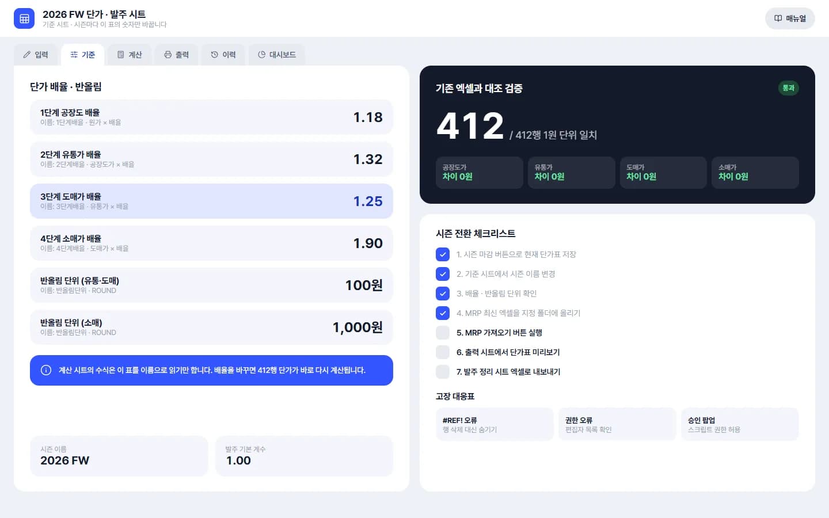829x518 pixels.
Task: Select the 2단계 유통가 배율 row
Action: coord(211,159)
